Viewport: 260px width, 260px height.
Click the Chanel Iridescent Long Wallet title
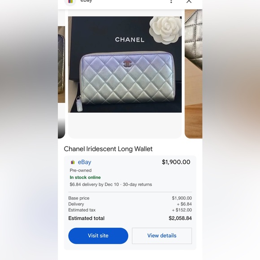108,149
